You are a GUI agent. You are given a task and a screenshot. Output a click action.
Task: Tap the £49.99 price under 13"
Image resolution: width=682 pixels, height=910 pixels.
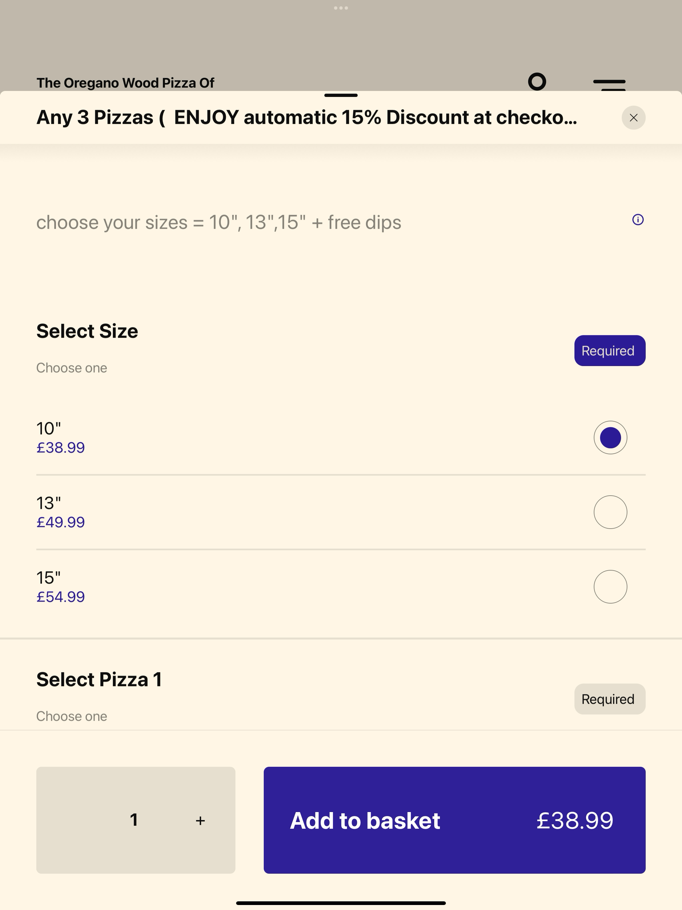pyautogui.click(x=61, y=522)
